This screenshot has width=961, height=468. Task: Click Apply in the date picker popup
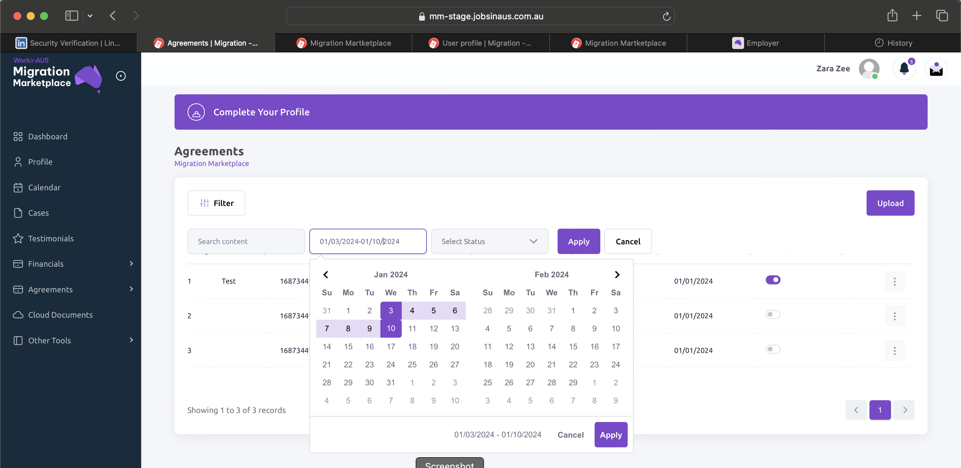[610, 435]
